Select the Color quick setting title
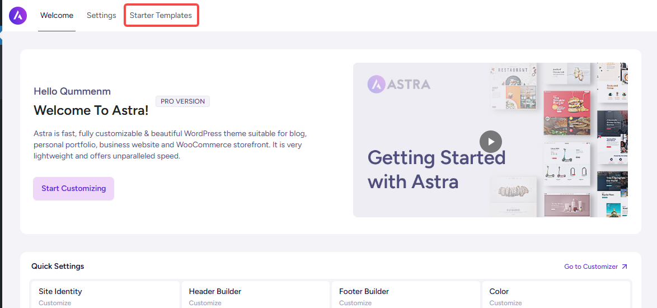 pyautogui.click(x=499, y=291)
